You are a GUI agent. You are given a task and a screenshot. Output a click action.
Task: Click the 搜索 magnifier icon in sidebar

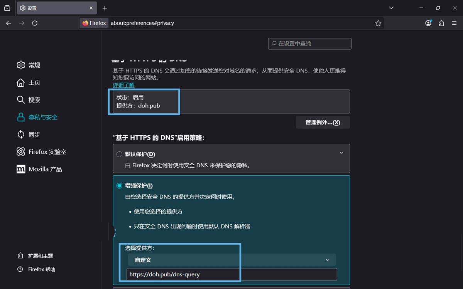click(21, 100)
